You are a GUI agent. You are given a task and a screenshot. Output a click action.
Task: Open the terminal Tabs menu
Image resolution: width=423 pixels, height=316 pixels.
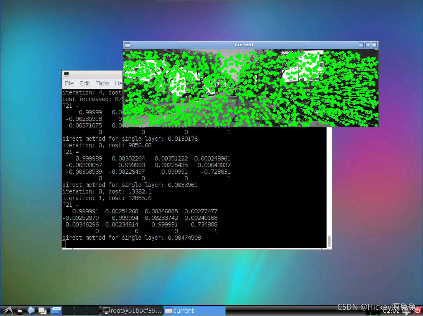click(103, 83)
